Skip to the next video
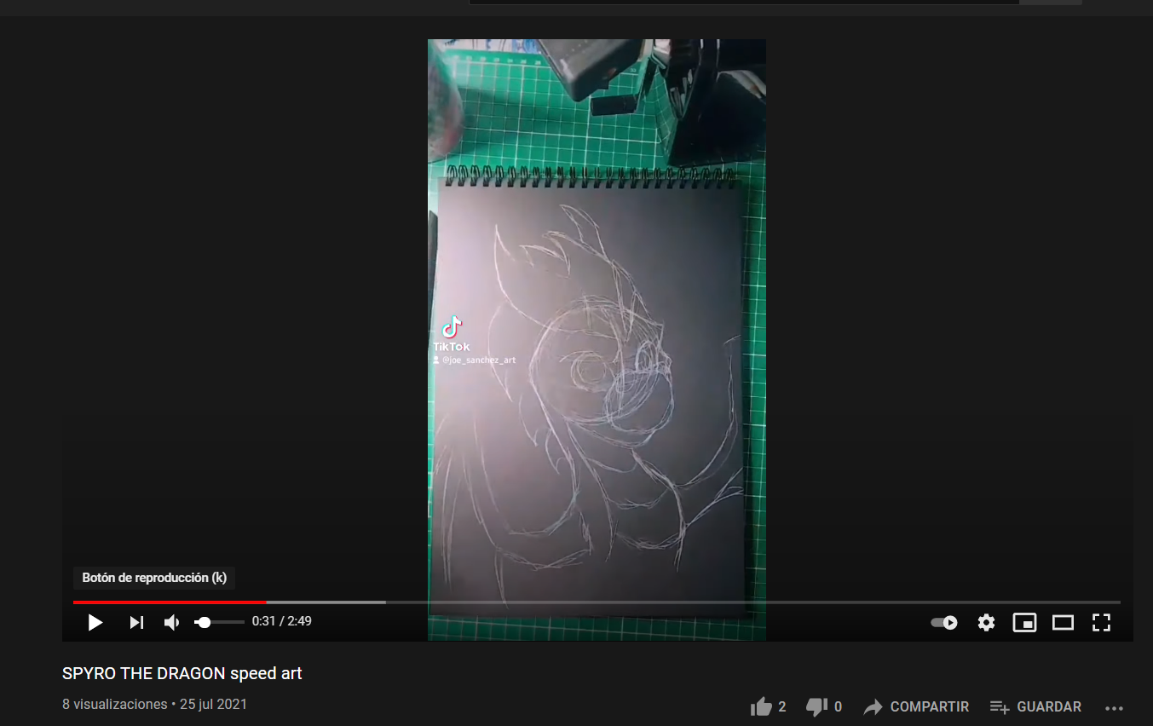 tap(136, 623)
